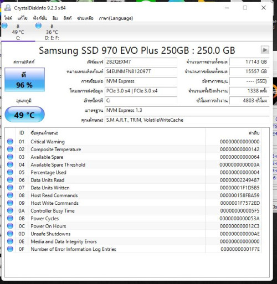Viewport: 277px width, 284px height.
Task: Open the ฟังก์ชั่น (Function) menu
Action: coord(40,18)
